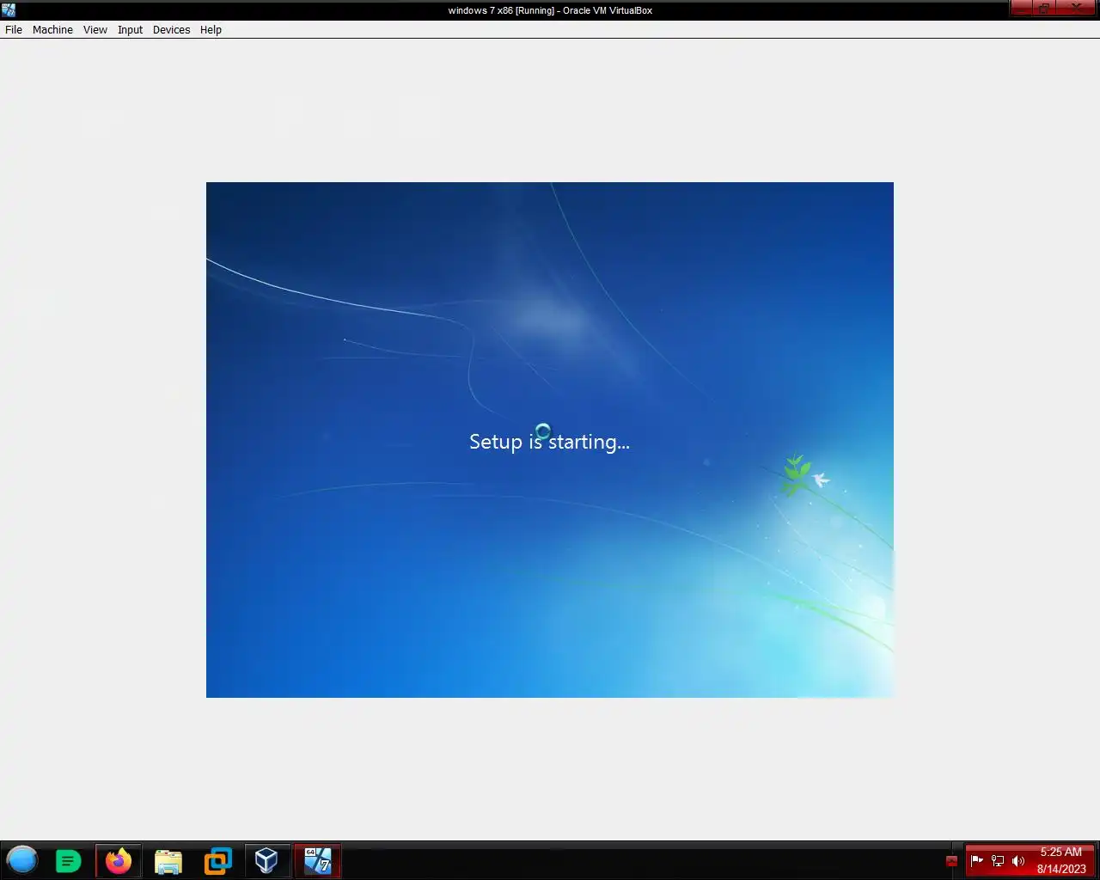Open the clock showing 5:25 AM

pyautogui.click(x=1061, y=860)
